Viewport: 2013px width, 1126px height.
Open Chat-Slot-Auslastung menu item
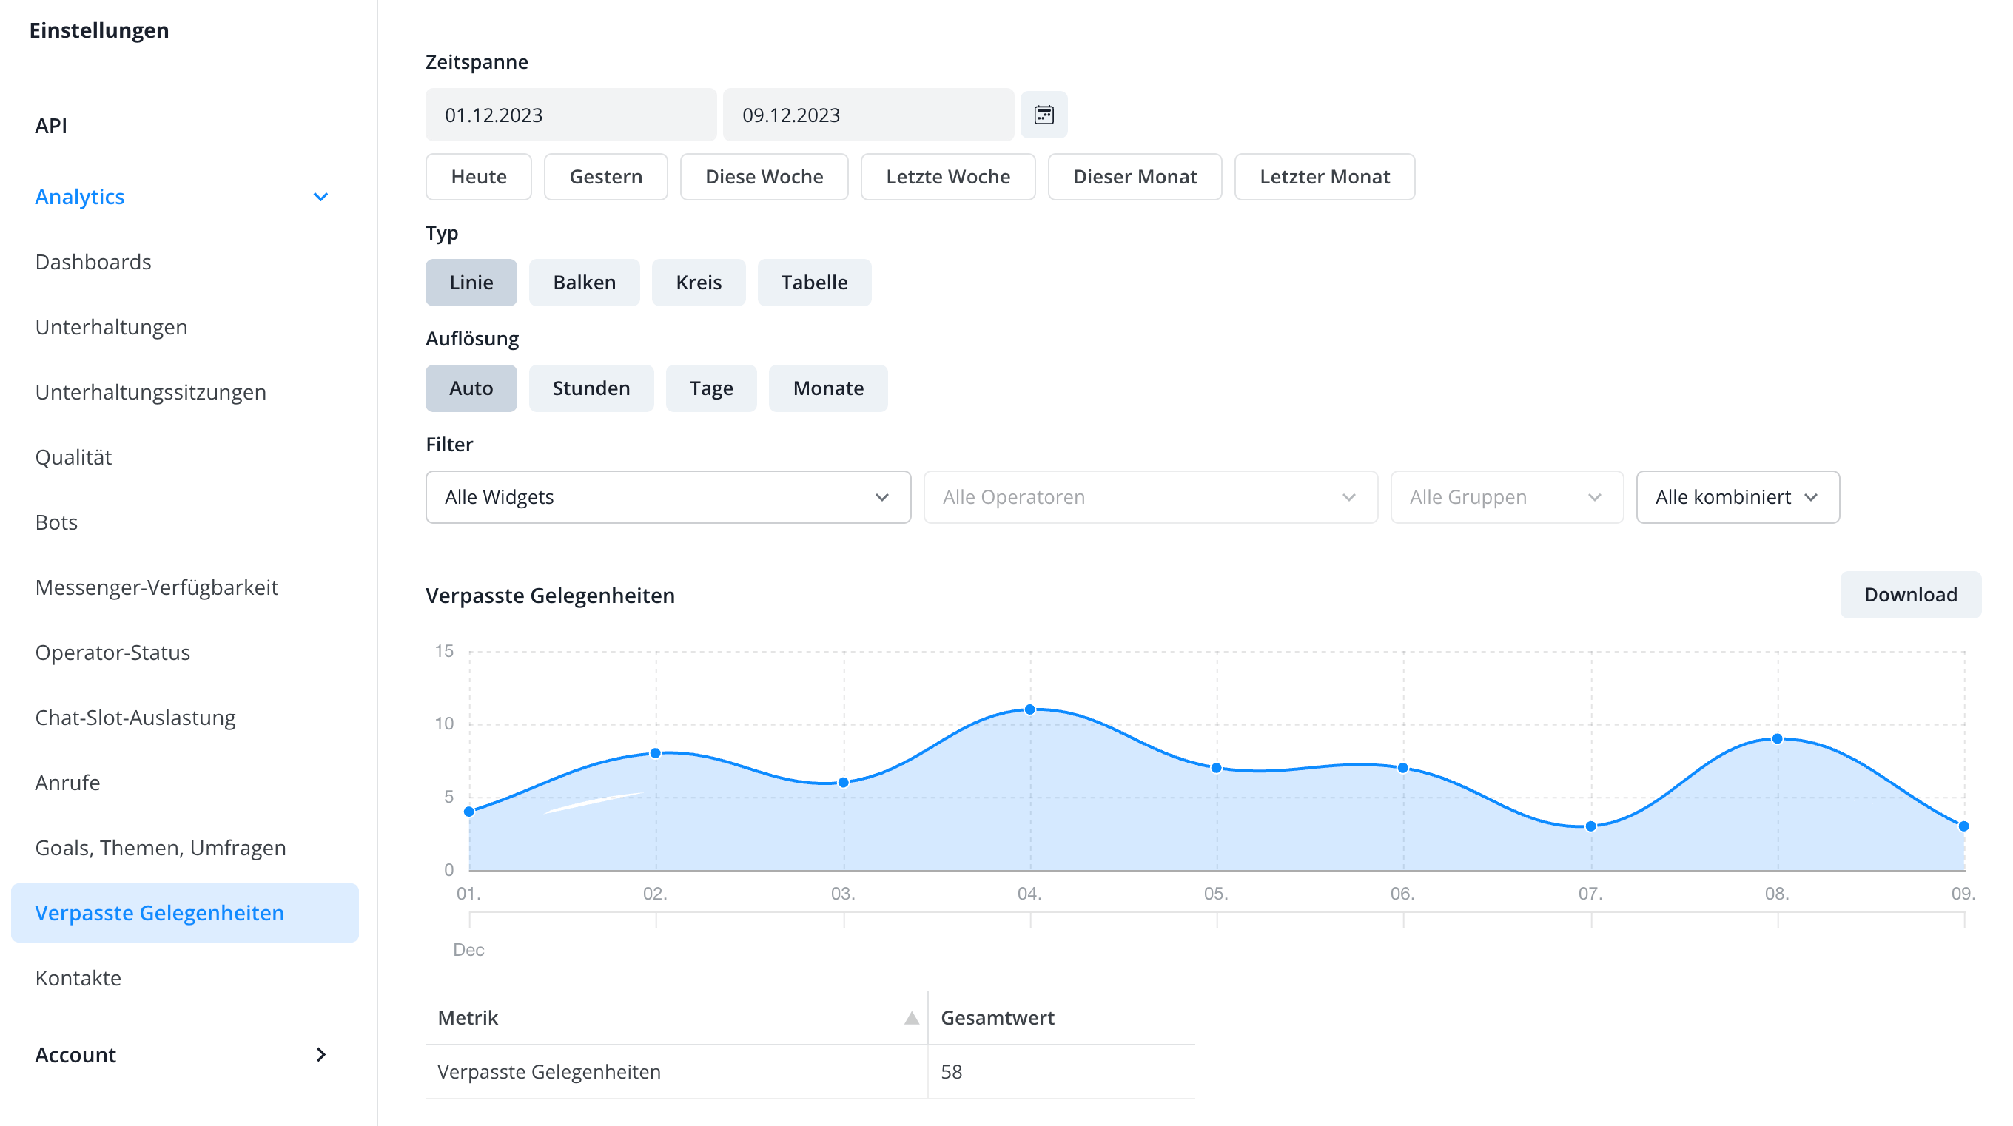(x=135, y=718)
